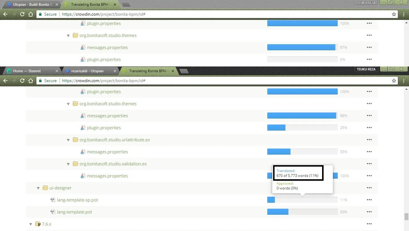Collapse the 7.6.x branch

31,224
